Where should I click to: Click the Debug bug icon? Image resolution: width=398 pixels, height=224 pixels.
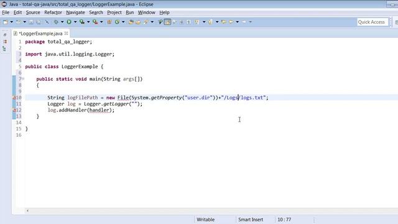[56, 22]
